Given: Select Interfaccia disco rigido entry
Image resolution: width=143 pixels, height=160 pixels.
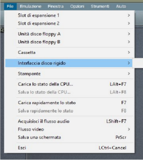Looking at the screenshot, I should [69, 63].
